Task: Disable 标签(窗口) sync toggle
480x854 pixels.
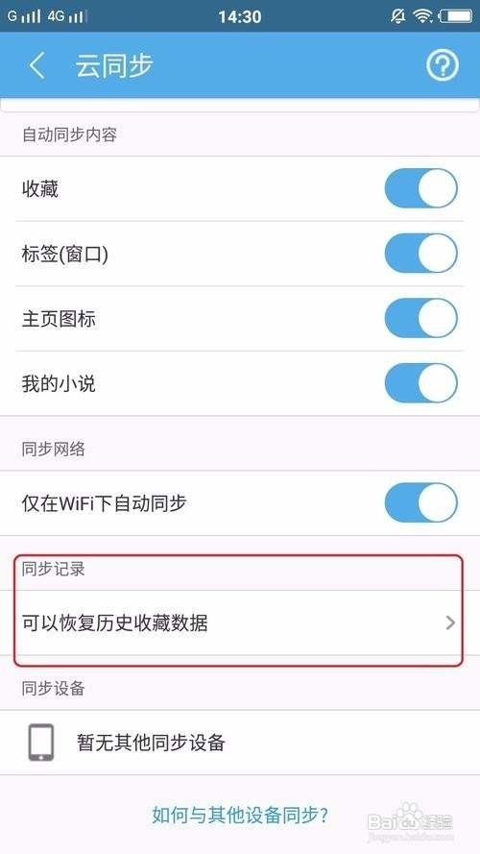Action: (420, 254)
